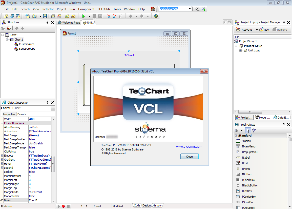Open the Model view tab

tap(263, 118)
